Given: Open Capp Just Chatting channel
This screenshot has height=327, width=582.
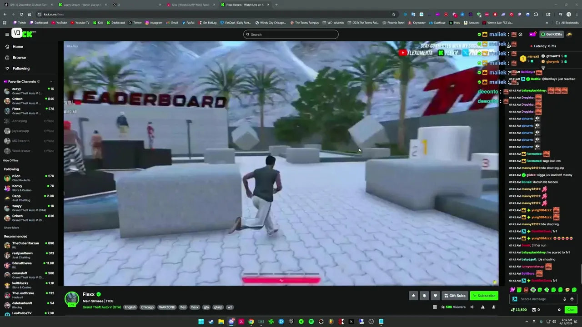Looking at the screenshot, I should [28, 198].
